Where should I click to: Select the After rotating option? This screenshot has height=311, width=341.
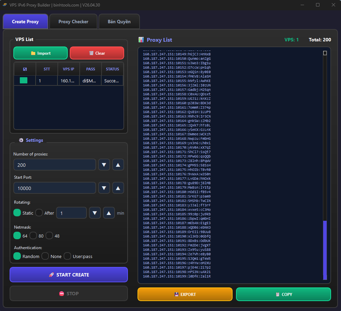[x=39, y=213]
